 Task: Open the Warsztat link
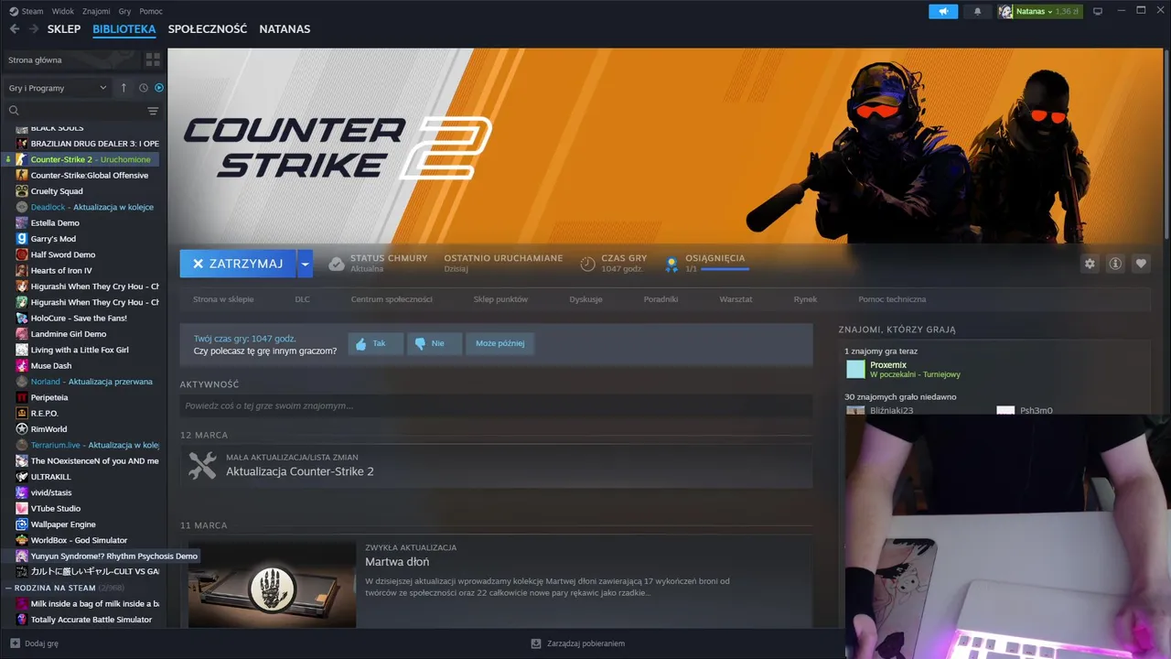736,299
